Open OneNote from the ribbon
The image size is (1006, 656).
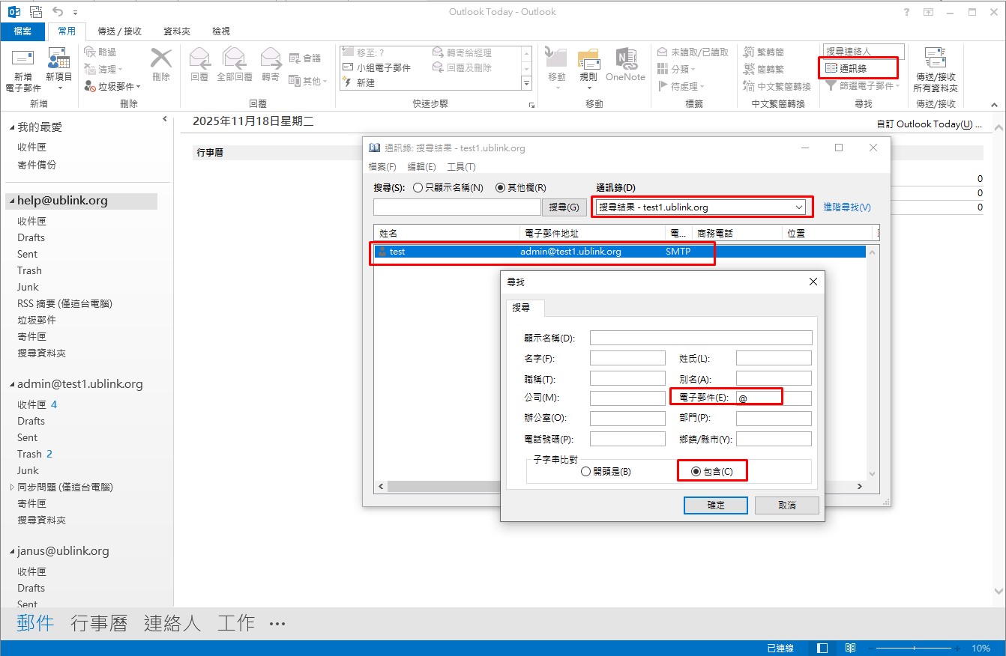[625, 61]
